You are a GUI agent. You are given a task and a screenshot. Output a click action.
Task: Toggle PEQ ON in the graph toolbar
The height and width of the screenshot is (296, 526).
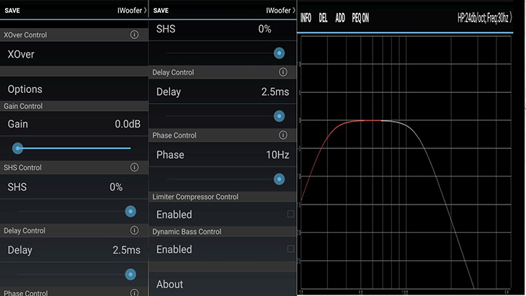coord(360,18)
